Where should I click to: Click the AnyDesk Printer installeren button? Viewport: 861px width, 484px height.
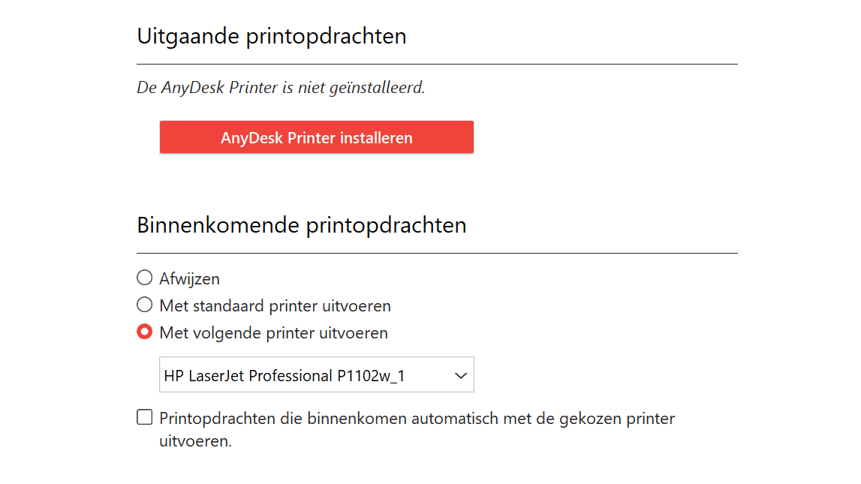(316, 137)
